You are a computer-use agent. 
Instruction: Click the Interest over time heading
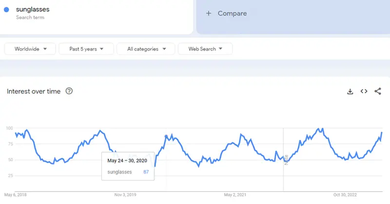pyautogui.click(x=34, y=91)
